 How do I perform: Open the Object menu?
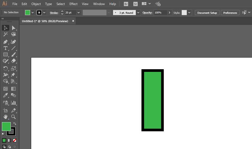pos(36,4)
